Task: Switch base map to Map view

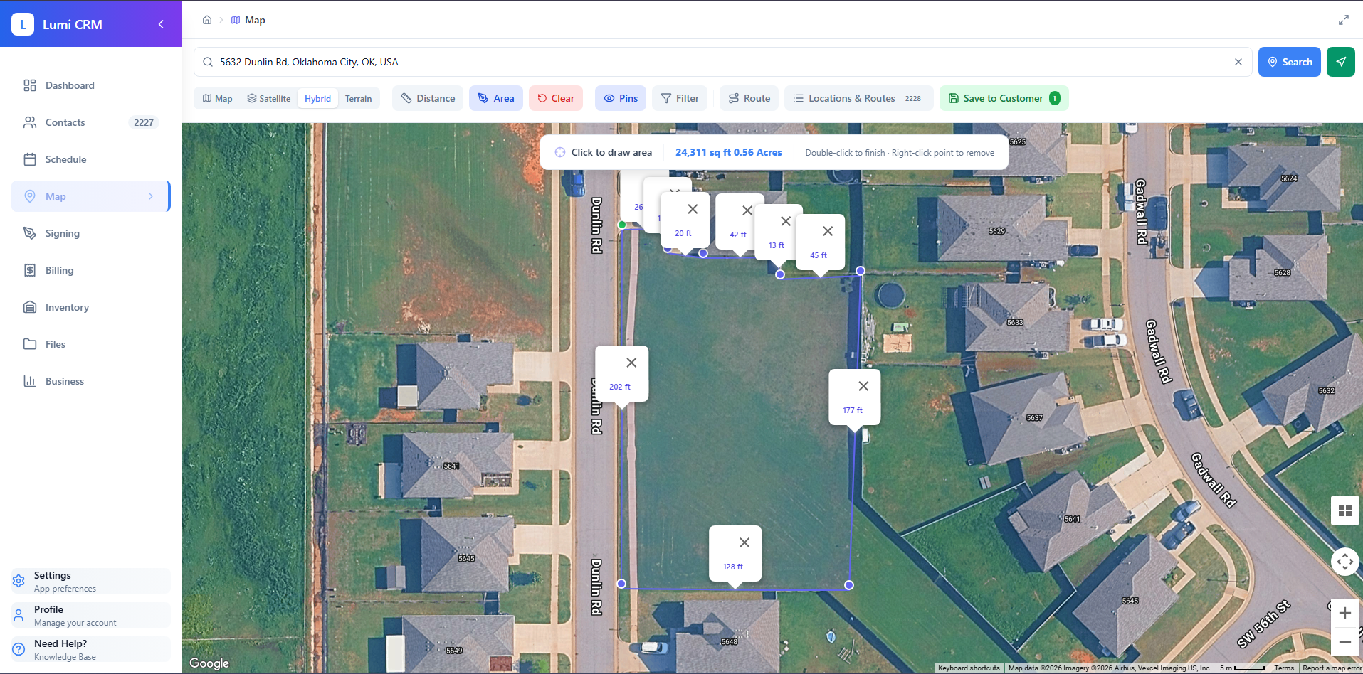Action: (216, 97)
